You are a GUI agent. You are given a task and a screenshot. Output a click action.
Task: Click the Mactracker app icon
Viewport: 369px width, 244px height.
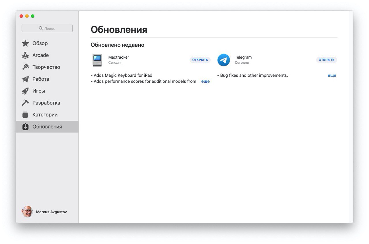pos(97,60)
